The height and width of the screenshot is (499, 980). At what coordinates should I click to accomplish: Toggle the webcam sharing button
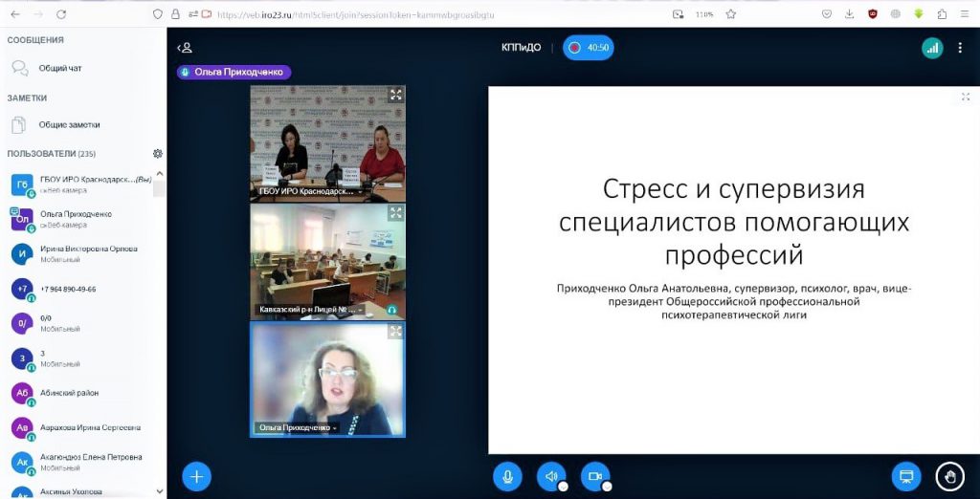(595, 476)
